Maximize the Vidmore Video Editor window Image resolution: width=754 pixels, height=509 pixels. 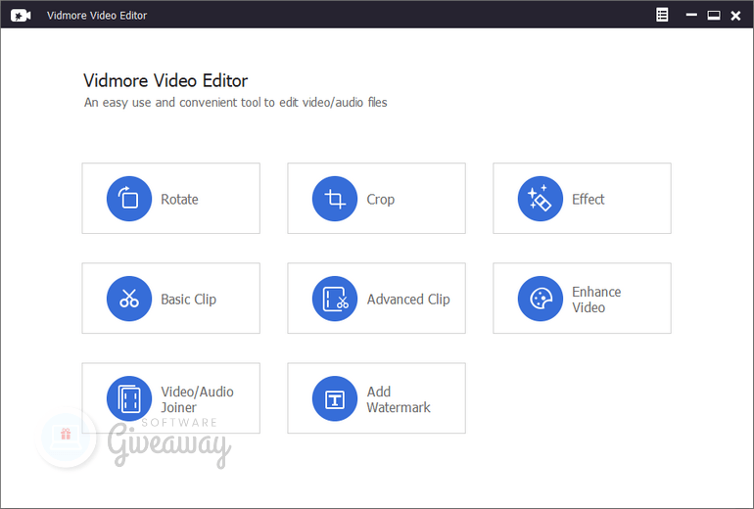point(714,16)
